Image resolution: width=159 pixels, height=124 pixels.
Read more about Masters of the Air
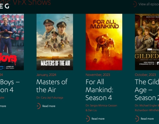[49, 106]
